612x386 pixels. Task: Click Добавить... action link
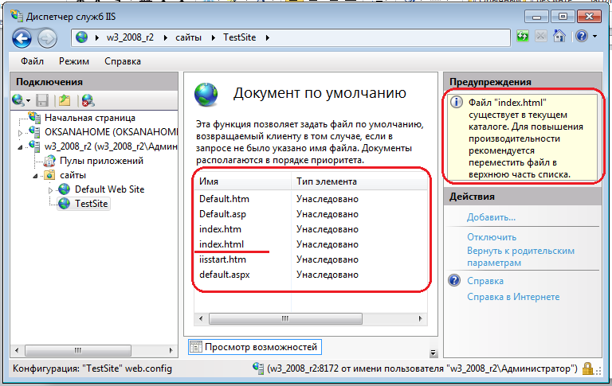491,217
